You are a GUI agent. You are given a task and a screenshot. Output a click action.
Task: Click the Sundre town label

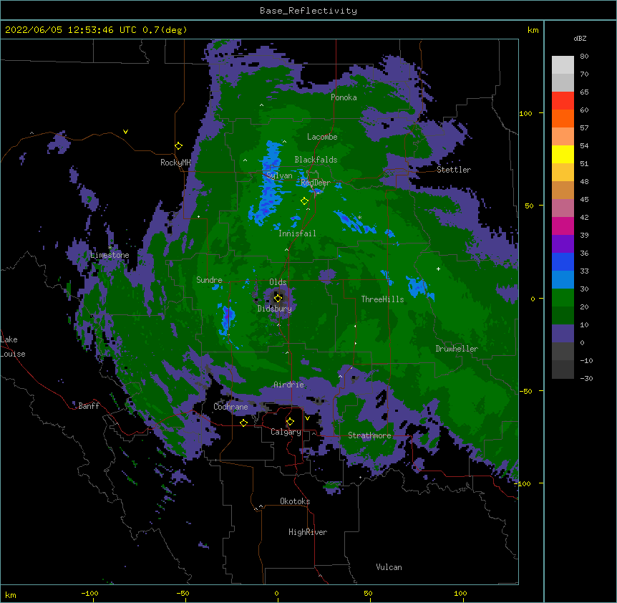209,280
